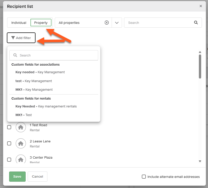
Task: Enable Include alternate email addresses
Action: [x=144, y=177]
